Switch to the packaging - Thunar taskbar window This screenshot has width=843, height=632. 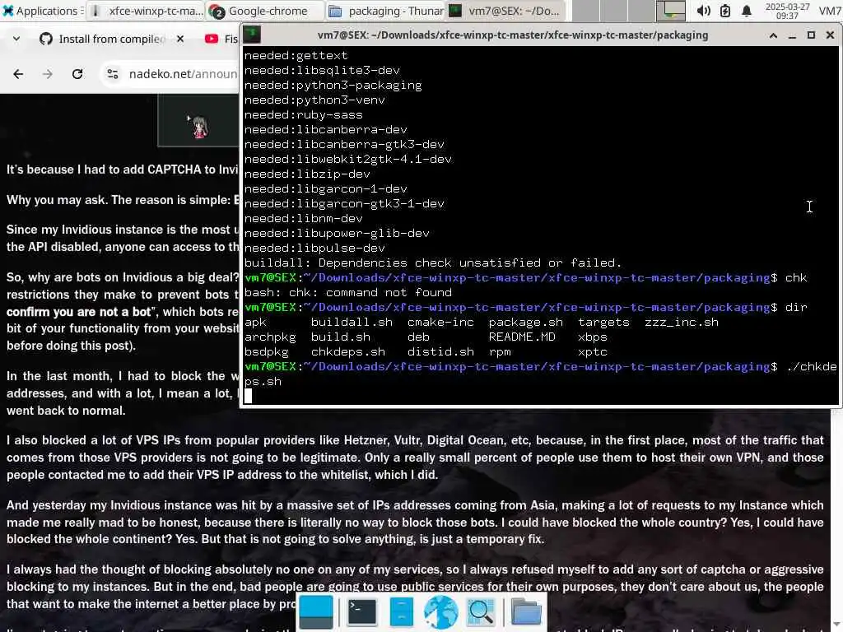pos(386,11)
